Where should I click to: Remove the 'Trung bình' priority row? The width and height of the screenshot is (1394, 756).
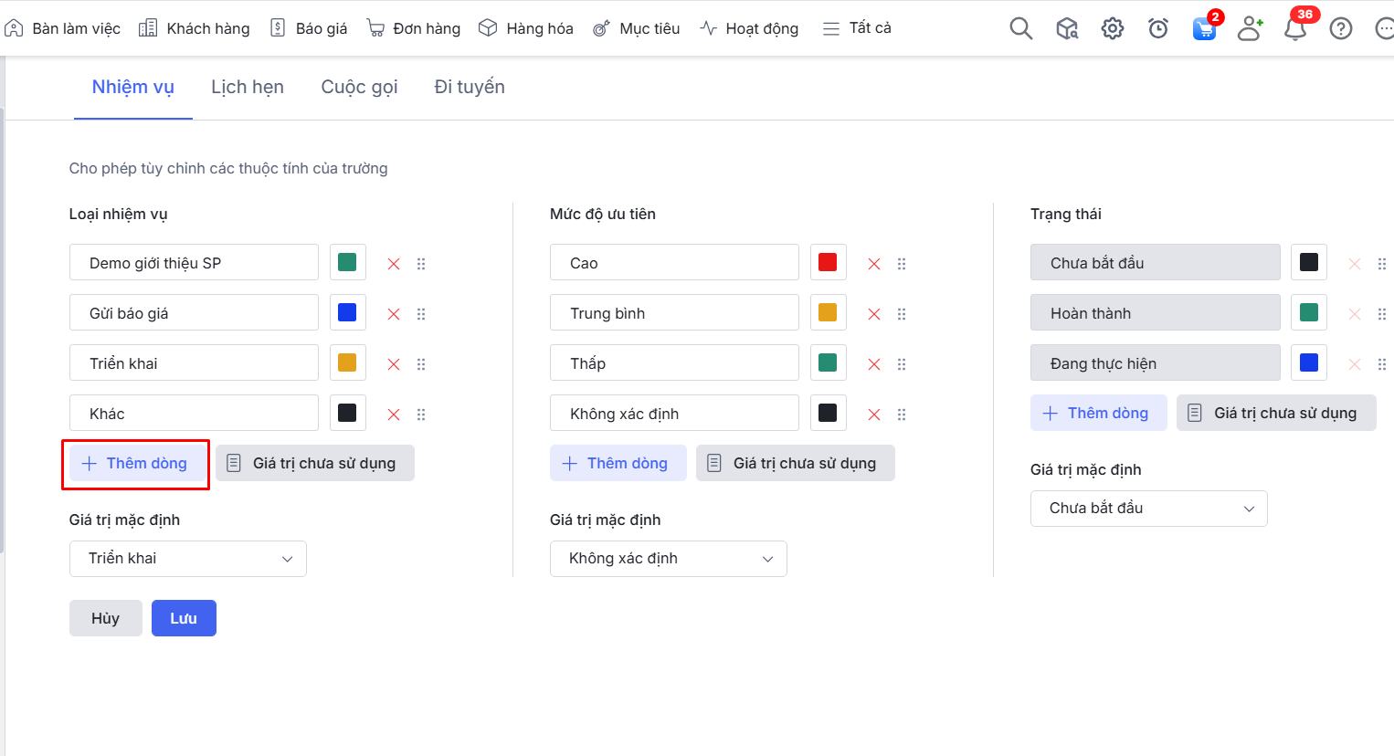[x=874, y=314]
